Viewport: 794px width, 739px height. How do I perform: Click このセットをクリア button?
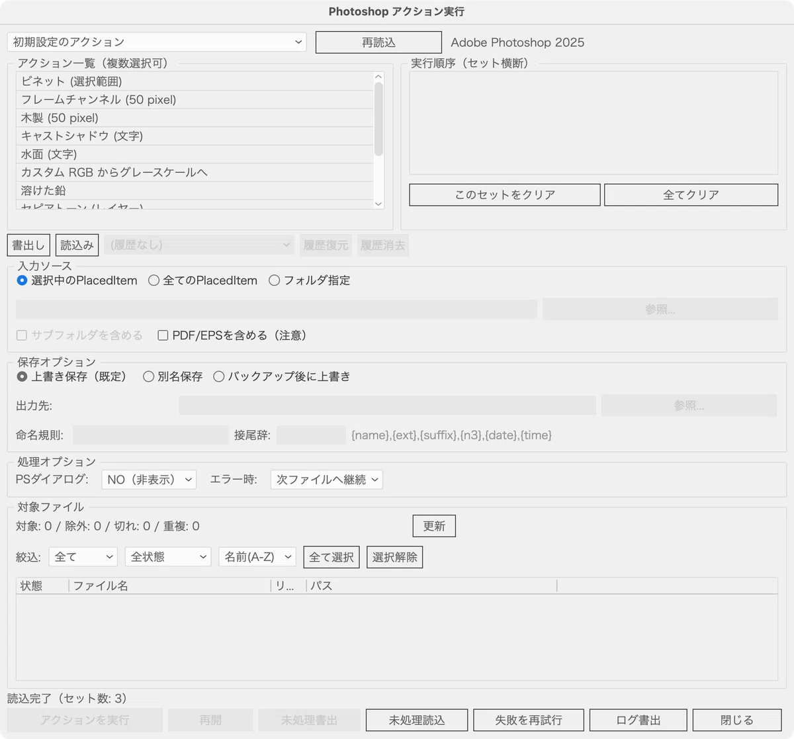pyautogui.click(x=505, y=195)
